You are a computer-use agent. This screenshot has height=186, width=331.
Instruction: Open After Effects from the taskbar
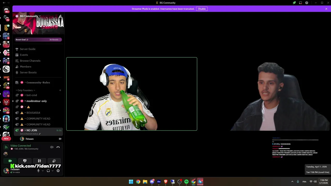(159, 182)
